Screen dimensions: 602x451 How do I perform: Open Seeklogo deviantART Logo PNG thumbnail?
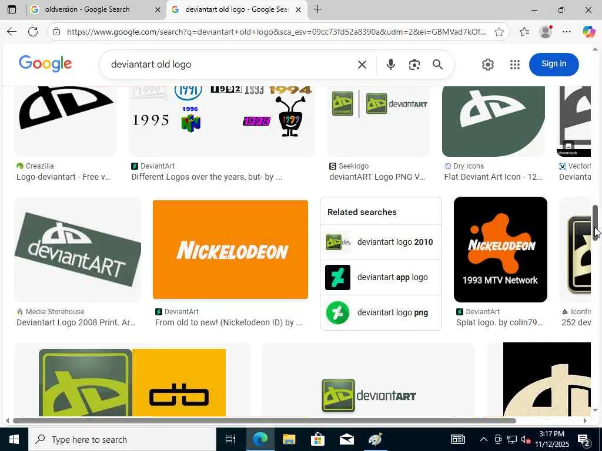tap(379, 121)
